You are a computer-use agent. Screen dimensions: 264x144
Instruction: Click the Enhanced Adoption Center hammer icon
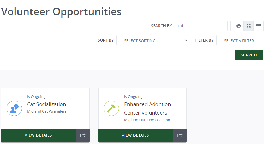pyautogui.click(x=111, y=108)
